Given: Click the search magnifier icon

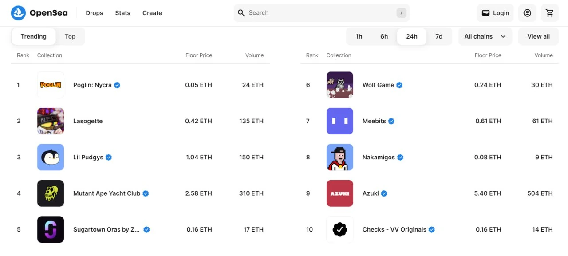Looking at the screenshot, I should point(241,13).
